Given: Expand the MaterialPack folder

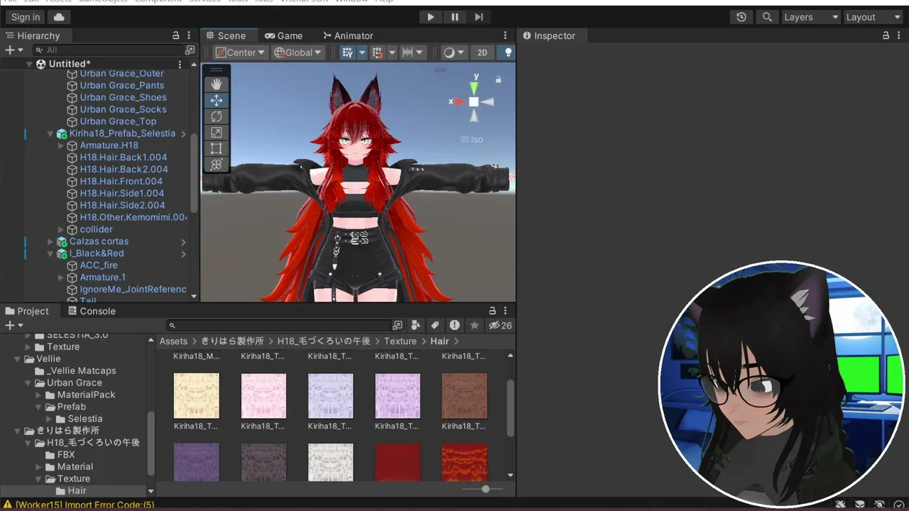Looking at the screenshot, I should point(39,395).
